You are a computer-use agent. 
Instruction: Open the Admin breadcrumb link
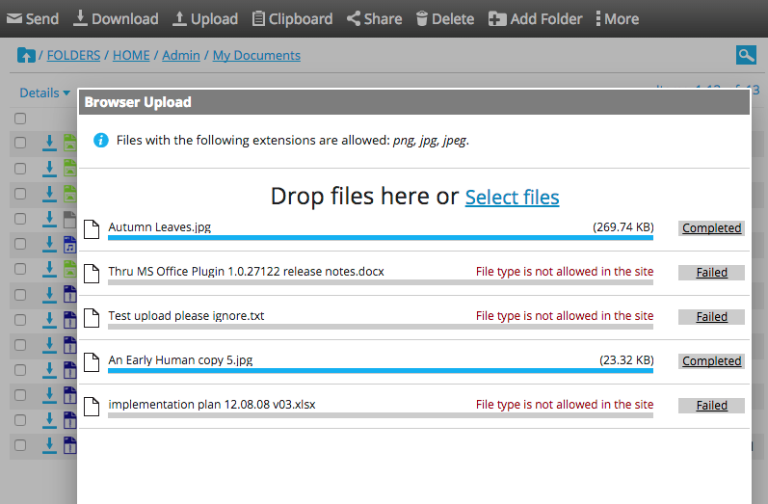pos(181,55)
